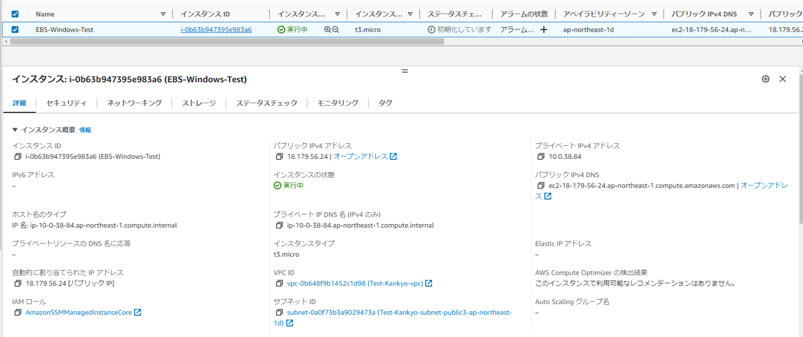Switch to the ネットワーキング tab
The image size is (803, 337).
point(134,103)
